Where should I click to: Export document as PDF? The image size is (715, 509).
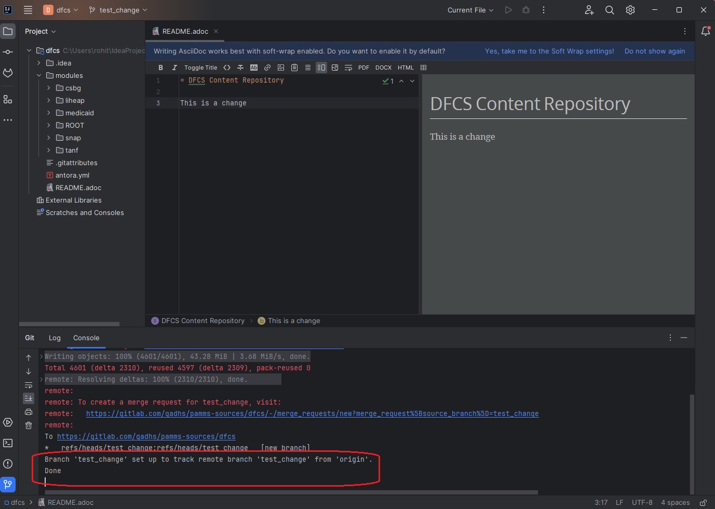(363, 68)
